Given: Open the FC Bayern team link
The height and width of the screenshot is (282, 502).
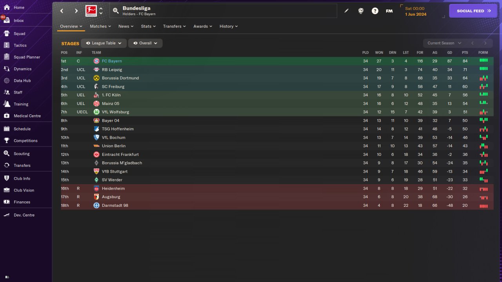Looking at the screenshot, I should [112, 61].
